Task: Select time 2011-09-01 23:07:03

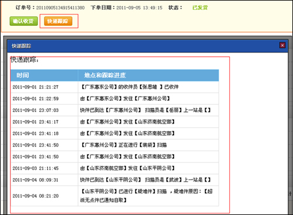Action: (x=36, y=110)
